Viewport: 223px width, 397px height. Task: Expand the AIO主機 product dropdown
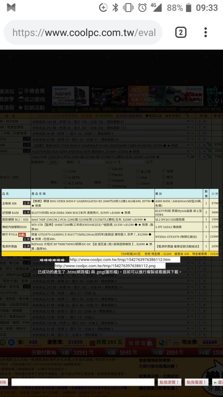click(111, 122)
